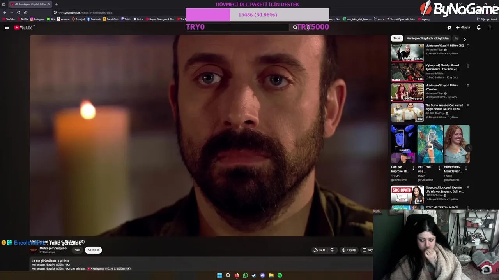Share the video via Paylaş
Screen dimensions: 499x280
(x=349, y=250)
